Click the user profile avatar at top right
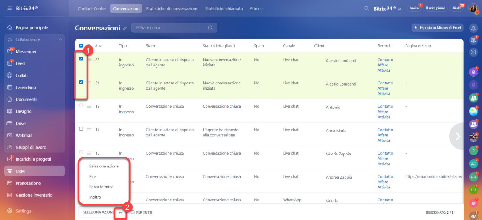482x220 pixels. point(473,8)
